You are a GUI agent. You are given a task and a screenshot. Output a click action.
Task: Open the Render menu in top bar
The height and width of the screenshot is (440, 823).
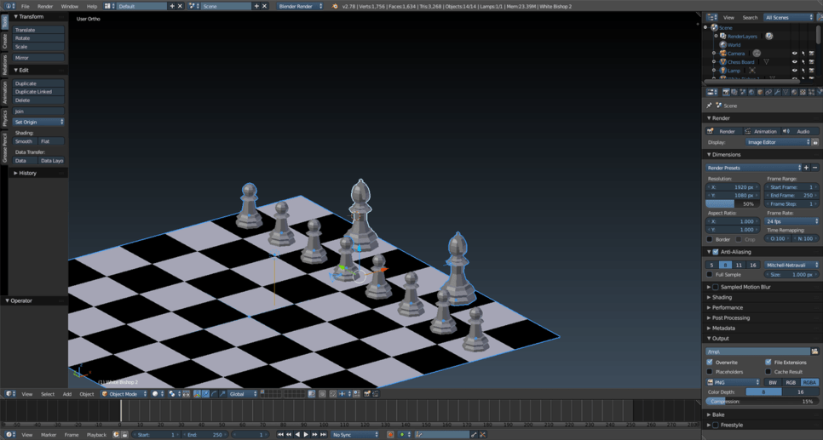click(45, 6)
